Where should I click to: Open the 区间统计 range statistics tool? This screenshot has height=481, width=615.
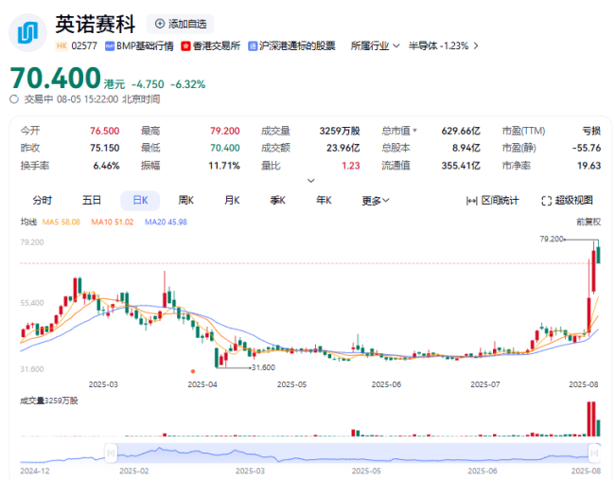pos(493,201)
